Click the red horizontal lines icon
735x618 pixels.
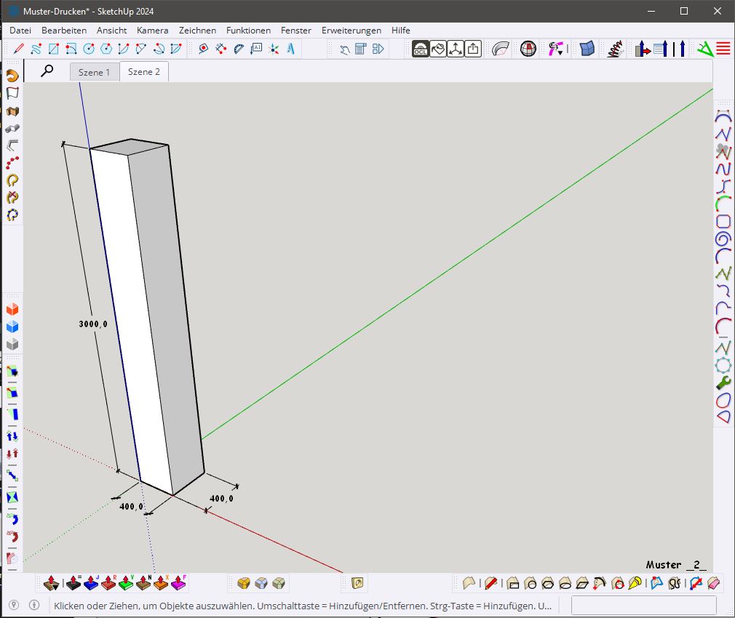click(x=723, y=49)
